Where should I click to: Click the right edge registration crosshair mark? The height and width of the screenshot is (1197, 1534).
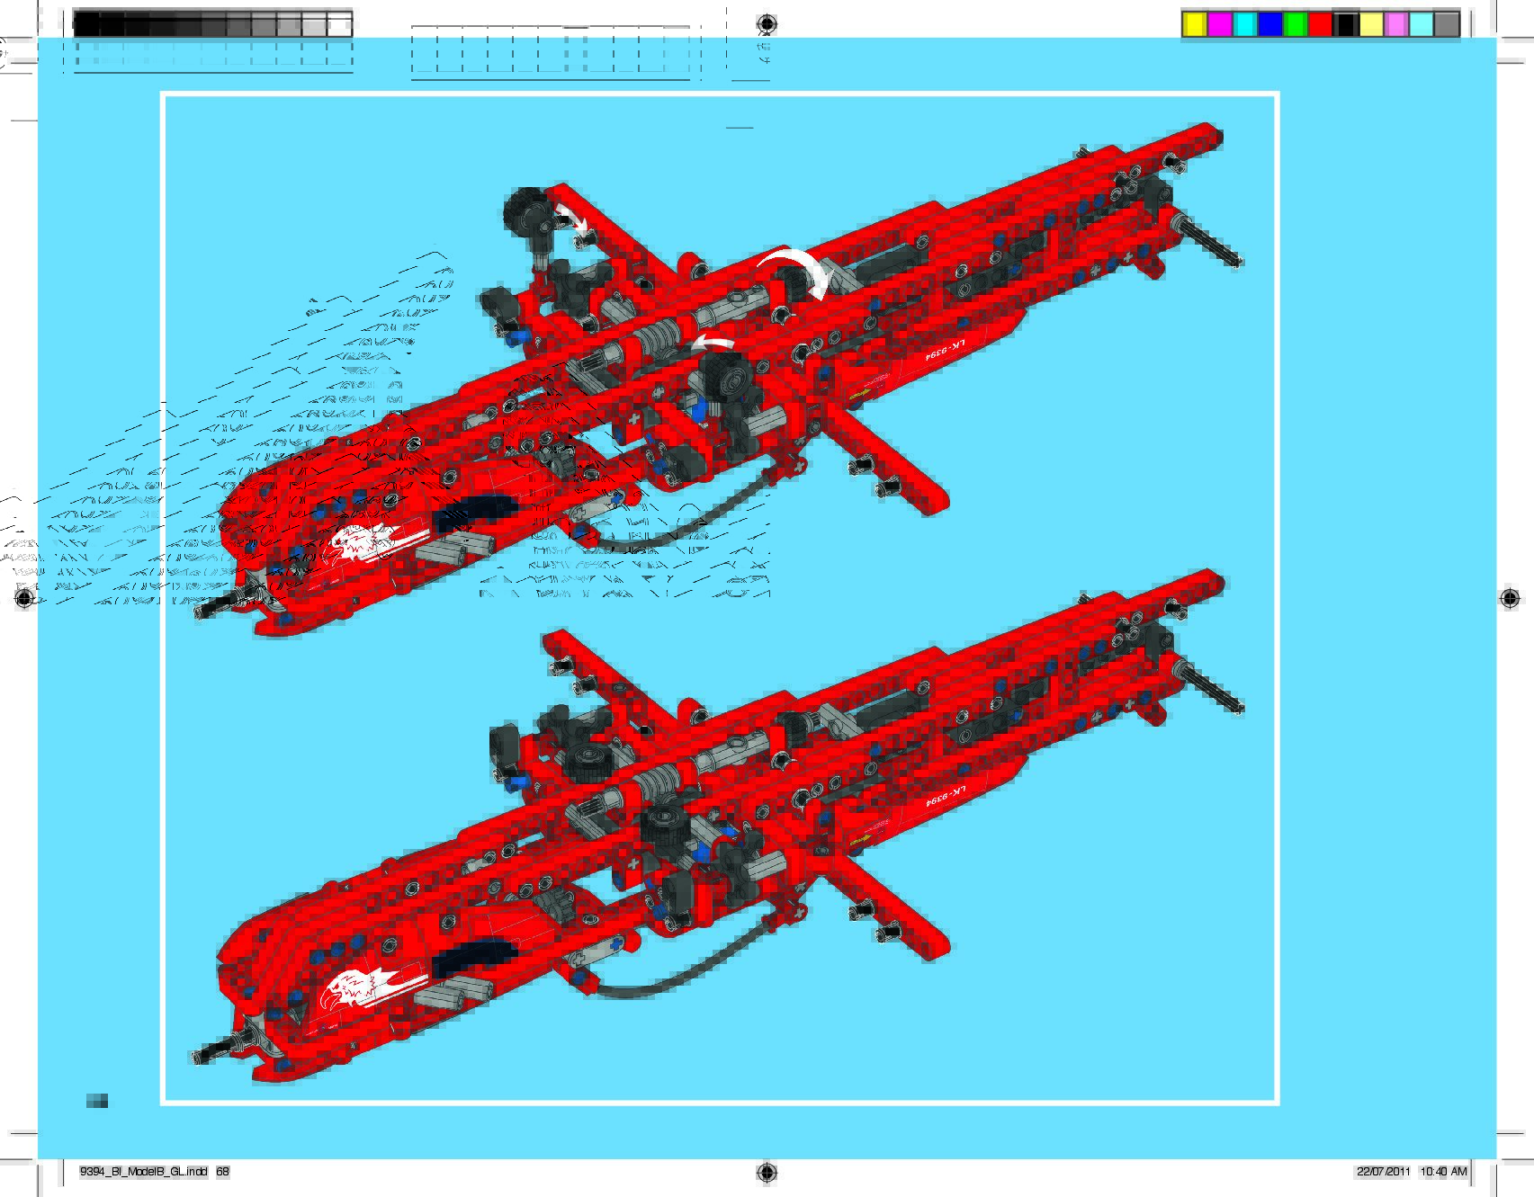tap(1510, 598)
